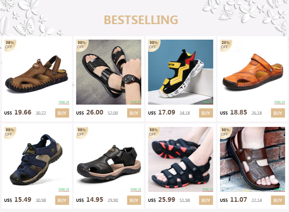Viewport: 289px width, 212px height.
Task: Open the navy blue hiking sandal image
Action: [x=37, y=159]
